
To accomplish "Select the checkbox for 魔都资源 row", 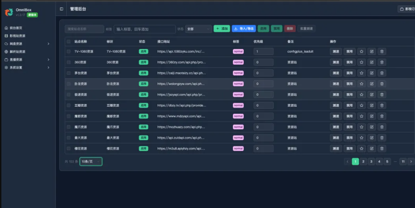I will 69,116.
